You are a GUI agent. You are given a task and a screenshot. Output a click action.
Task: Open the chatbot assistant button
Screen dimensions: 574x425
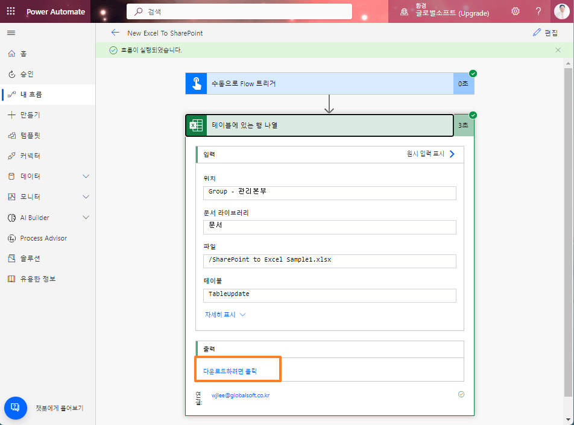[16, 408]
